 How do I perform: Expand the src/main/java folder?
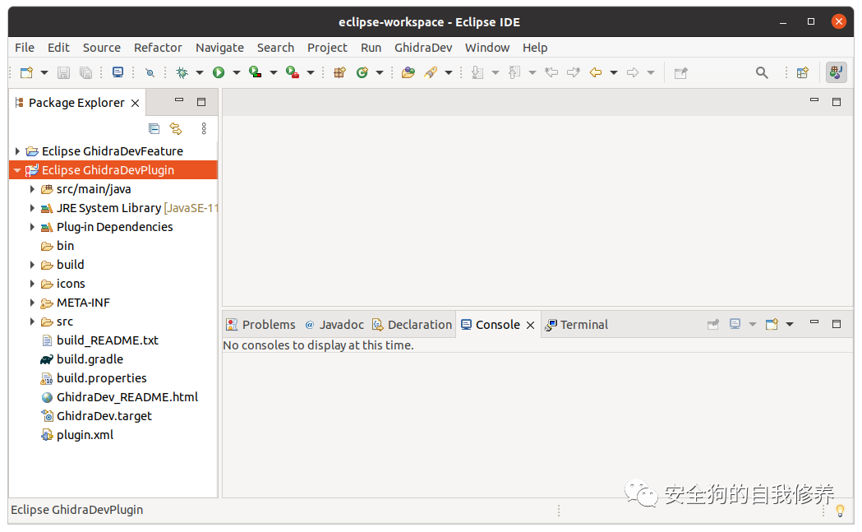[32, 189]
